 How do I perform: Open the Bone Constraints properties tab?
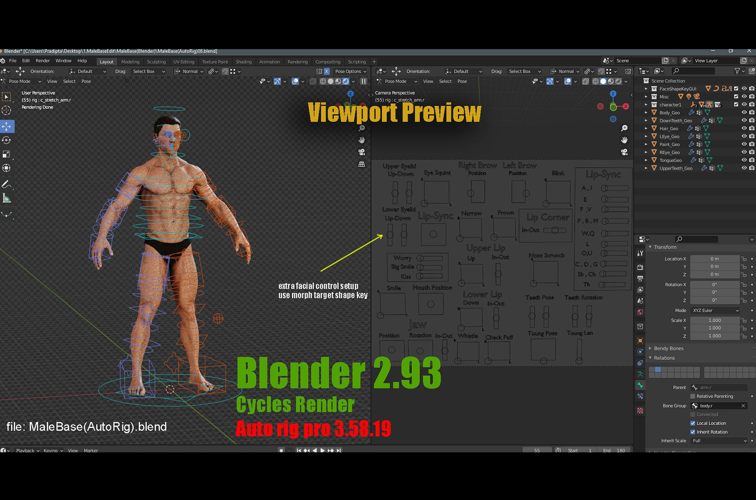coord(640,397)
